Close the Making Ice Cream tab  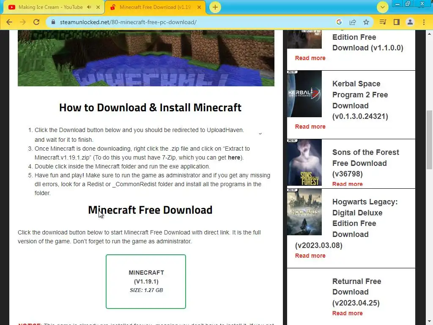coord(98,7)
